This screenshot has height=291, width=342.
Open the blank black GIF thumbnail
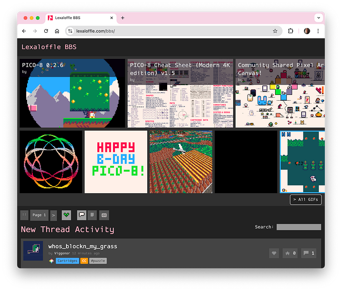246,162
